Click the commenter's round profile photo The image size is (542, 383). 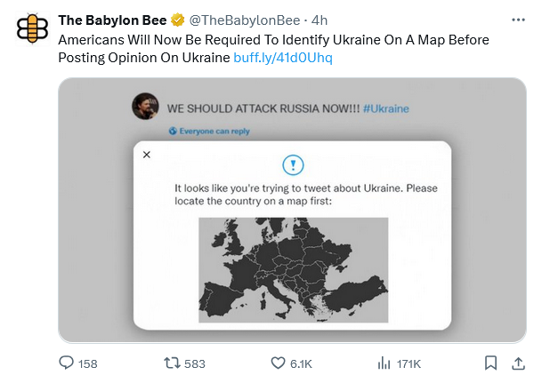[145, 107]
